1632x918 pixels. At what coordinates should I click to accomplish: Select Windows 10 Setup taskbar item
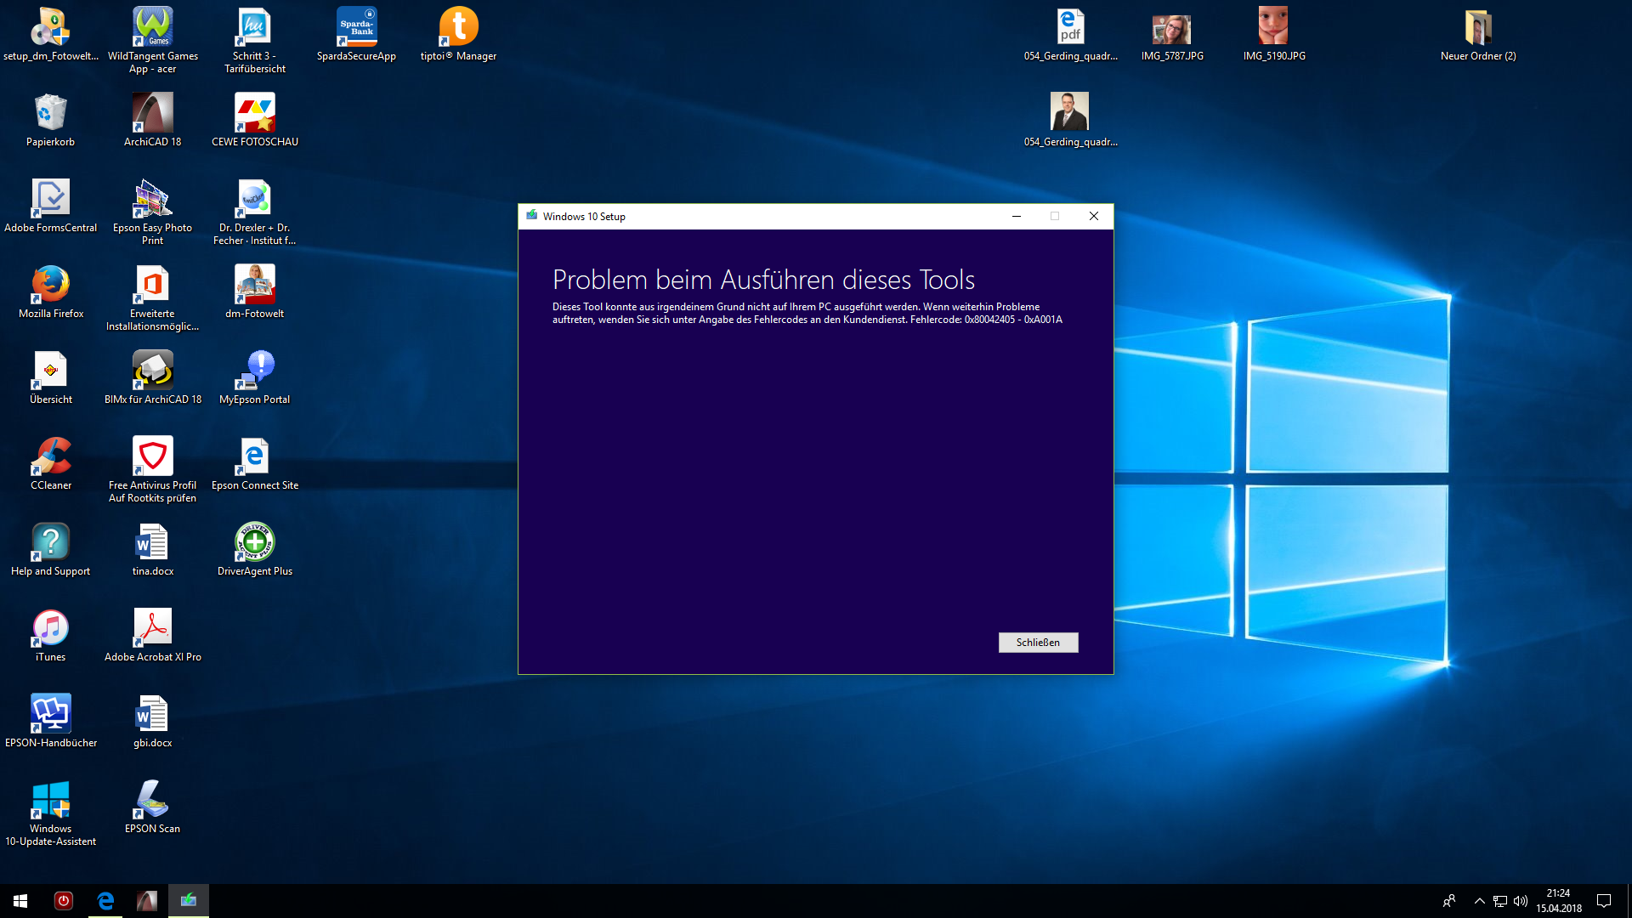(189, 901)
